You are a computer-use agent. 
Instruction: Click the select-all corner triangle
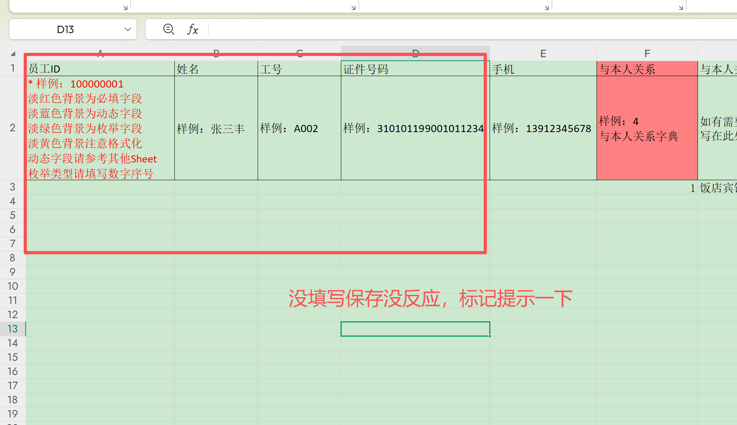pos(13,54)
